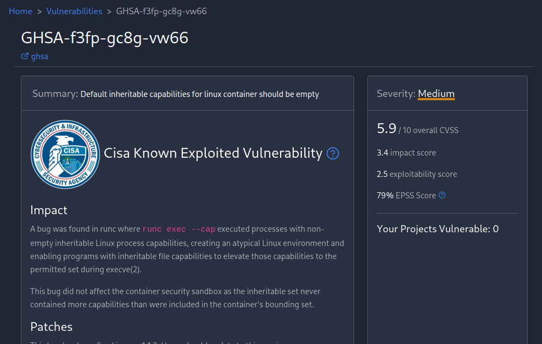Click the Impact section heading
Screen dimensions: 542x344
coord(49,210)
